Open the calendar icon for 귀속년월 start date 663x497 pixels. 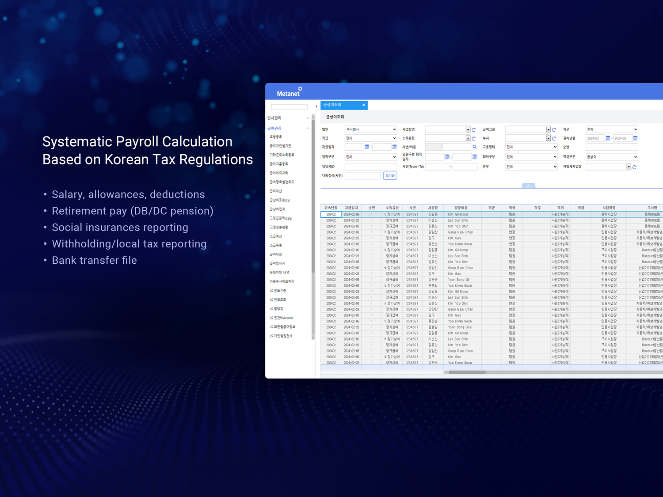607,137
